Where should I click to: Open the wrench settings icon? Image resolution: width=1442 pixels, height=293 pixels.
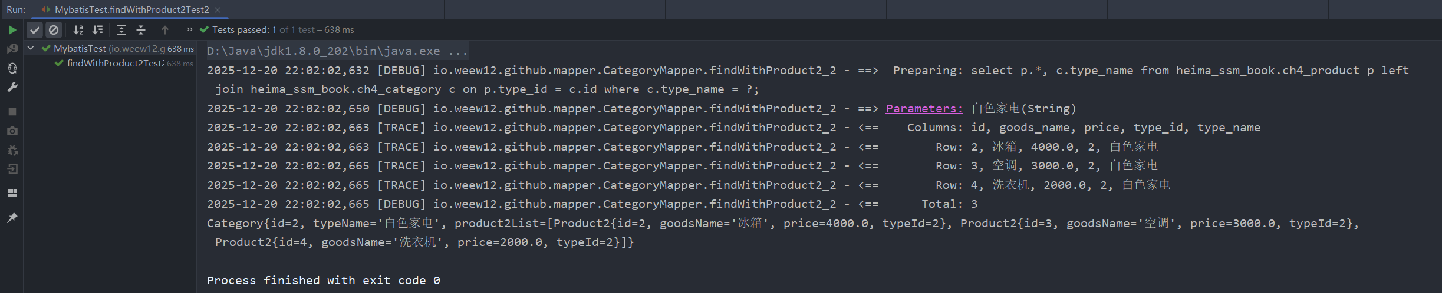(12, 88)
